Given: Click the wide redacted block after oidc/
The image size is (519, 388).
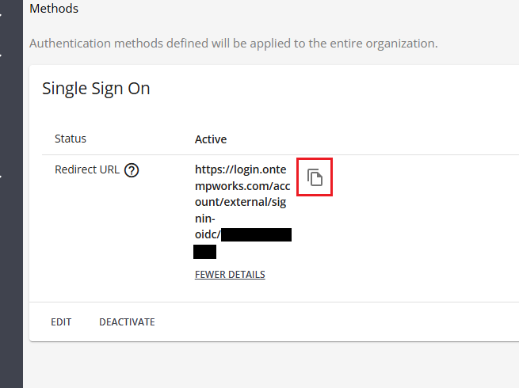Looking at the screenshot, I should coord(256,235).
